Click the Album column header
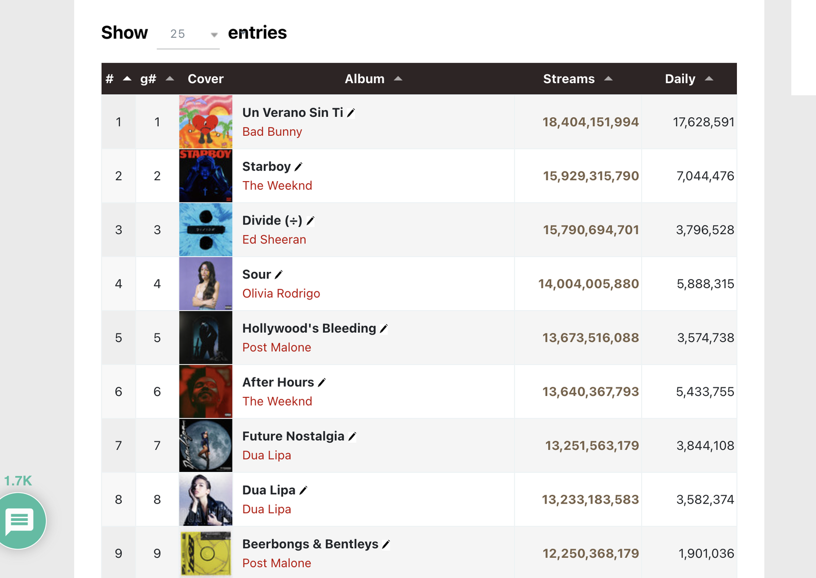Viewport: 816px width, 578px height. click(x=365, y=79)
